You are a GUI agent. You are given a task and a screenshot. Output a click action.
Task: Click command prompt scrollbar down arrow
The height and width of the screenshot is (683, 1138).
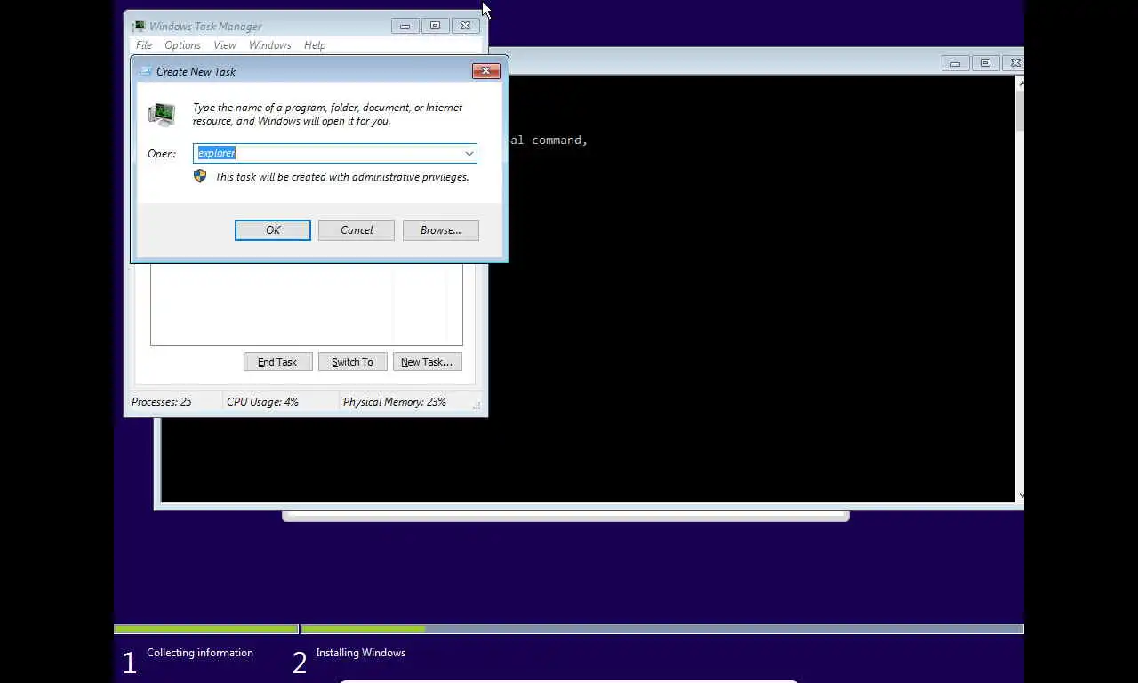tap(1021, 494)
